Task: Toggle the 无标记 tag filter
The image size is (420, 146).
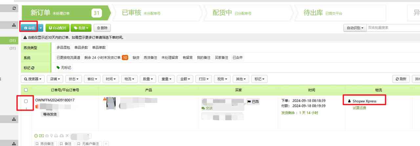Action: [64, 68]
